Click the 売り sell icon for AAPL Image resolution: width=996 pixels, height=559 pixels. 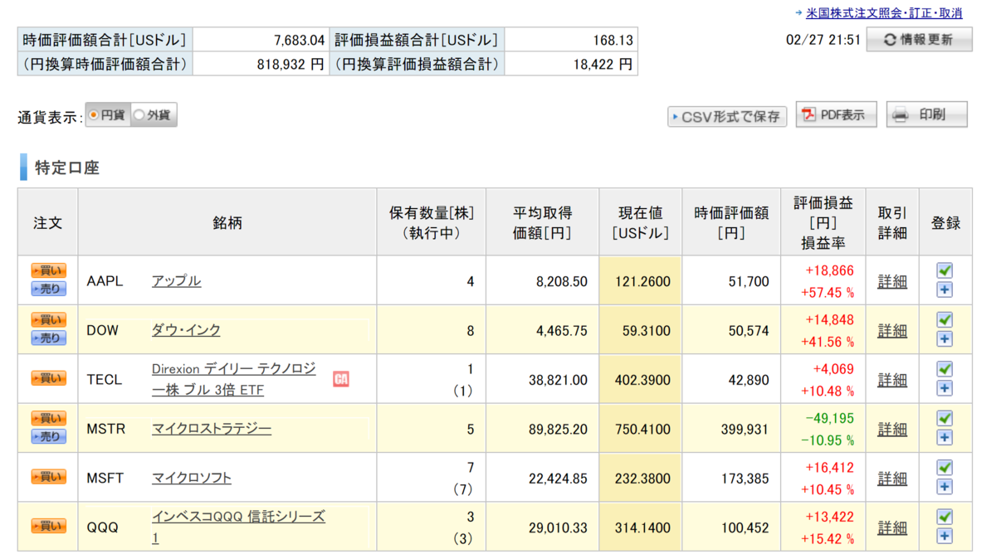click(x=48, y=289)
